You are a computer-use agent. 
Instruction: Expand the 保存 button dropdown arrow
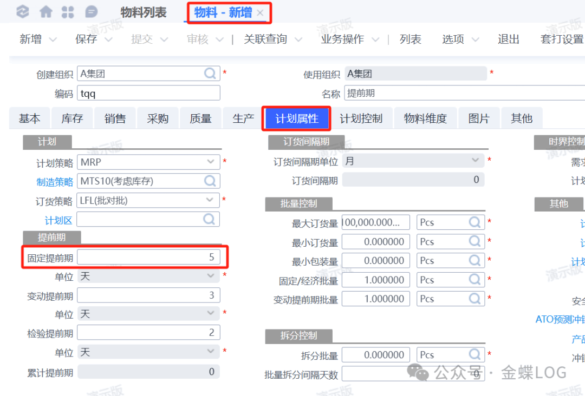(108, 39)
